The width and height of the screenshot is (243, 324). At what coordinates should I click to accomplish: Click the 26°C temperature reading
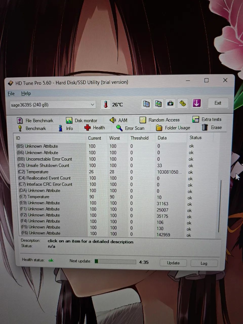pos(117,105)
